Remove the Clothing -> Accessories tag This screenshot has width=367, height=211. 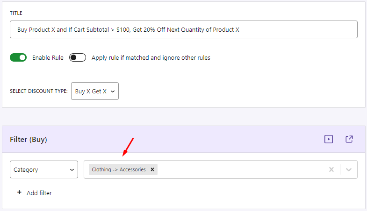coord(152,169)
